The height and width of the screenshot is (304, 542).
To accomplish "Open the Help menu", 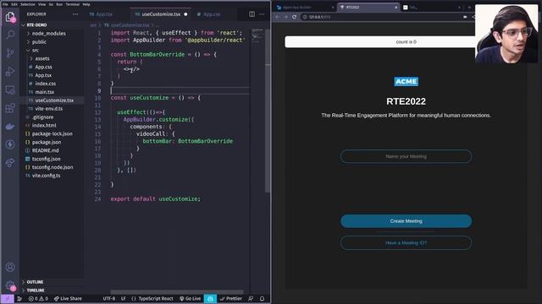I will (86, 4).
